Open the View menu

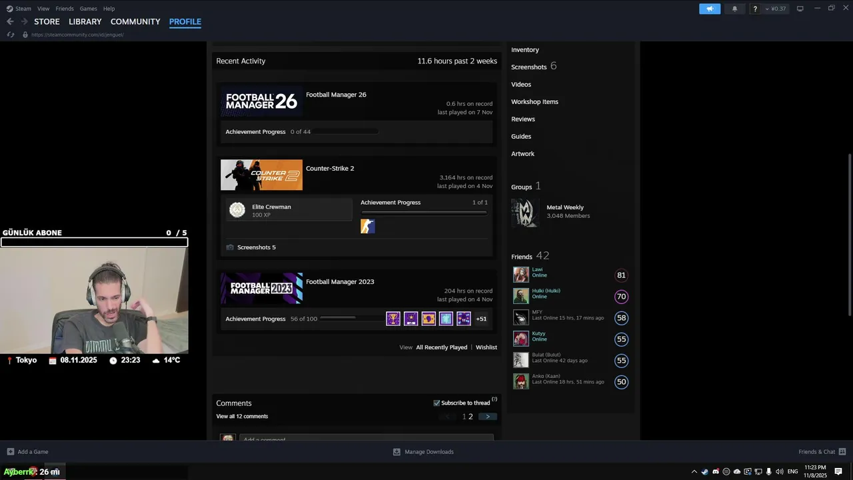43,9
